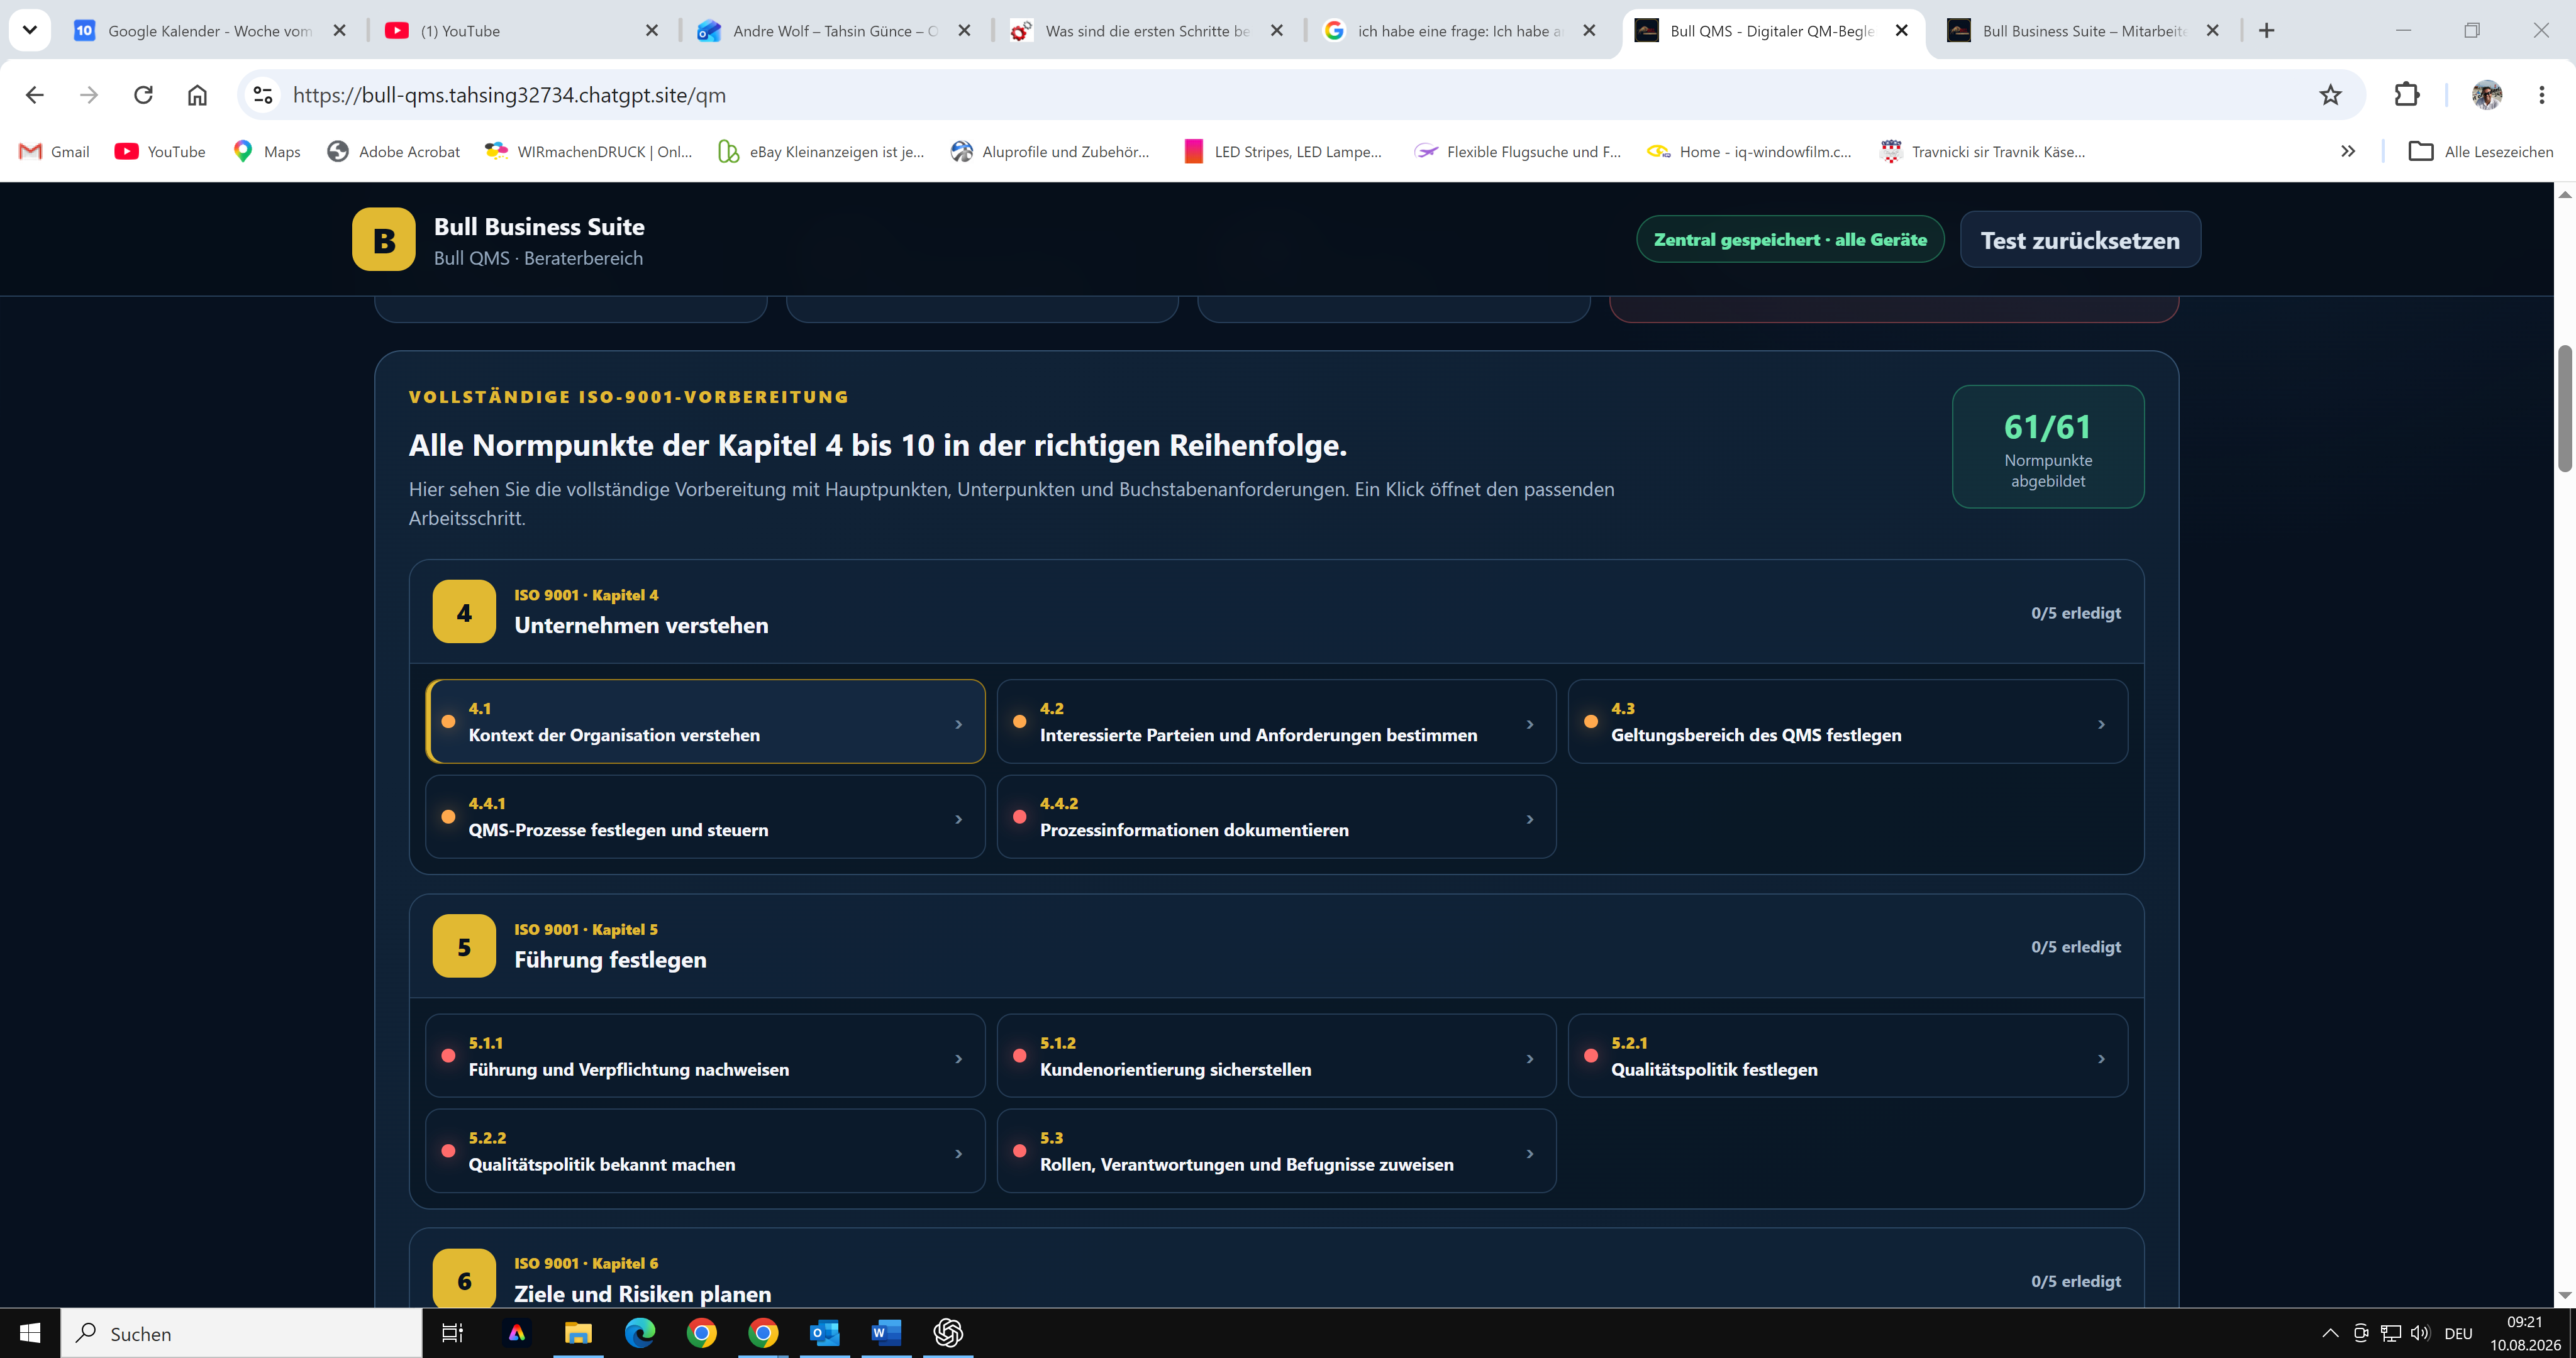
Task: Open a new browser tab
Action: point(2267,31)
